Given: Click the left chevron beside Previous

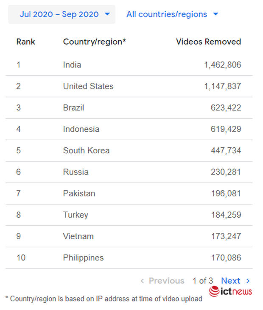Looking at the screenshot, I should [142, 281].
